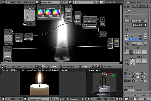Viewport: 151px width, 101px height.
Task: Add a new scene next to the Scene field
Action: tap(98, 2)
